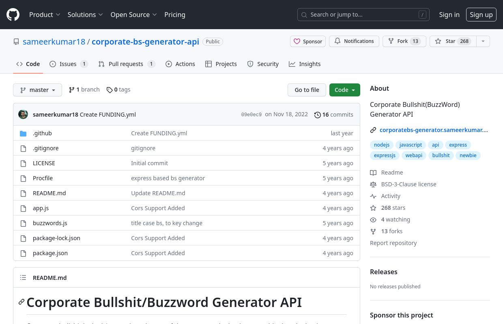Open the app.js file
The width and height of the screenshot is (503, 324).
[x=41, y=208]
